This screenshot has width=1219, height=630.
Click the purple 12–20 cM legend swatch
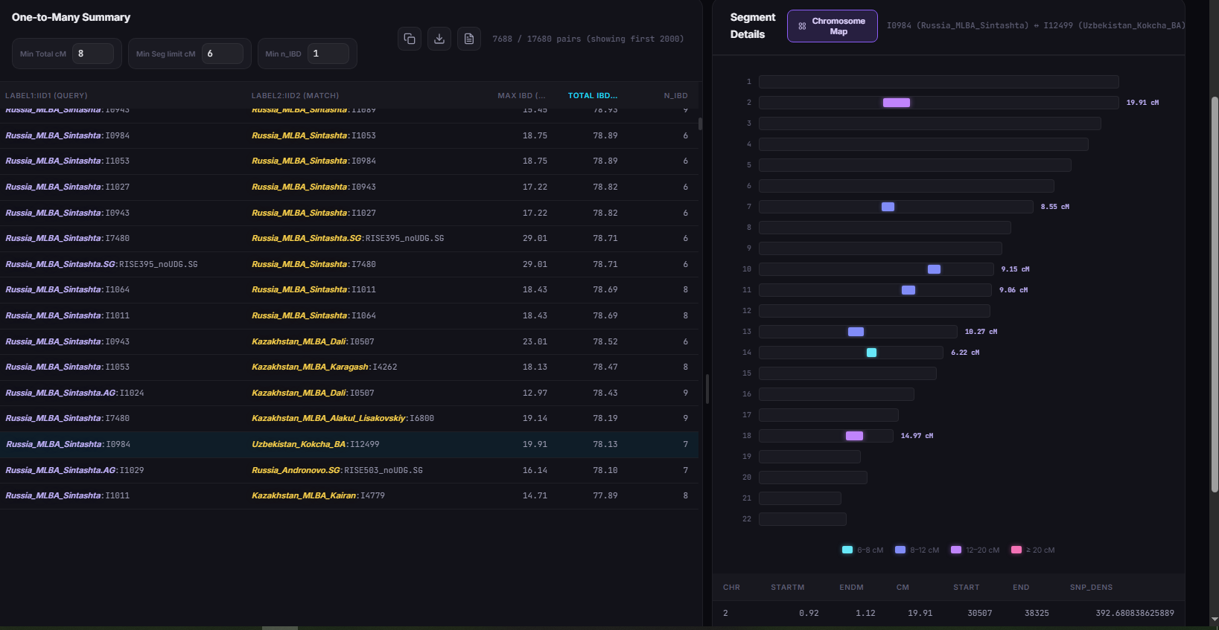click(956, 550)
